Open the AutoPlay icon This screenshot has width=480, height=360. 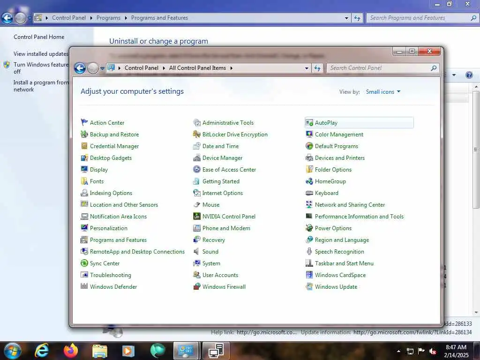pos(309,122)
